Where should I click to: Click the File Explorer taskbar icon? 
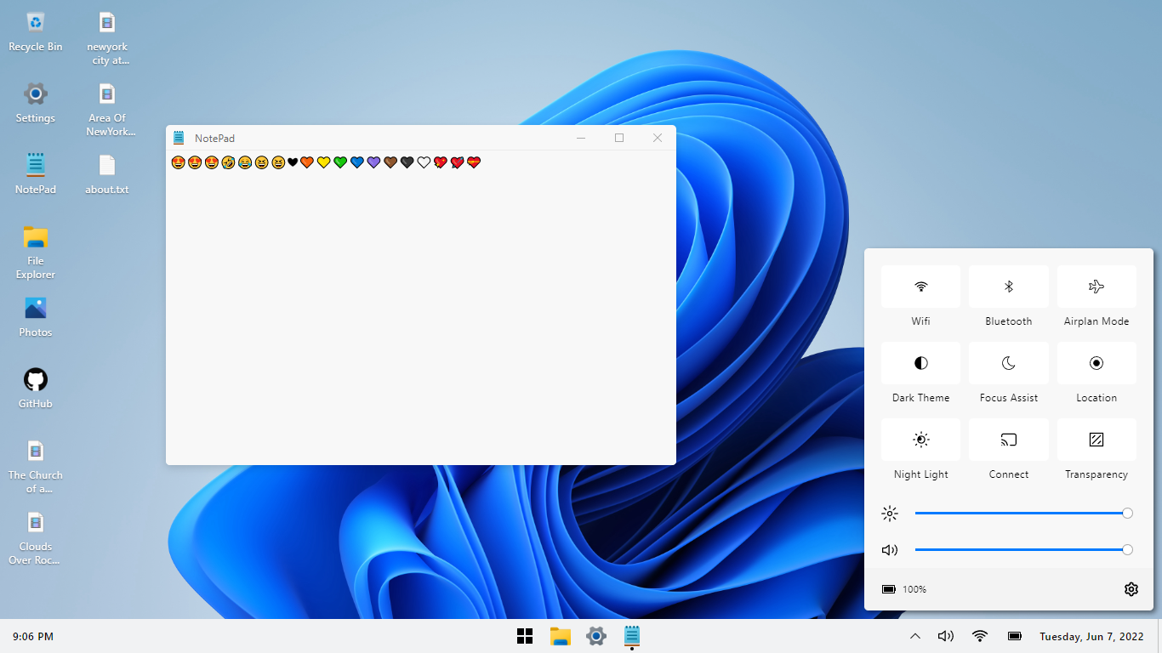560,636
